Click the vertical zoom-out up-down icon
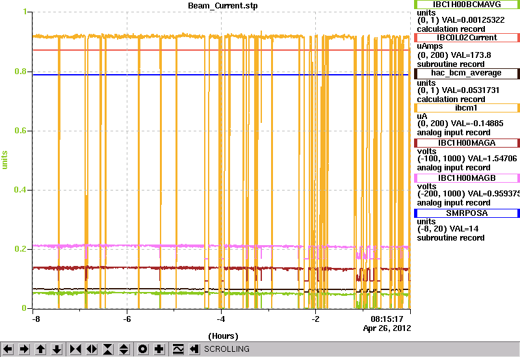The height and width of the screenshot is (357, 520). point(124,349)
